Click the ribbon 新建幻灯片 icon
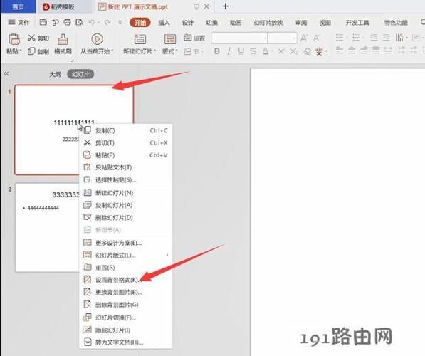 point(140,39)
